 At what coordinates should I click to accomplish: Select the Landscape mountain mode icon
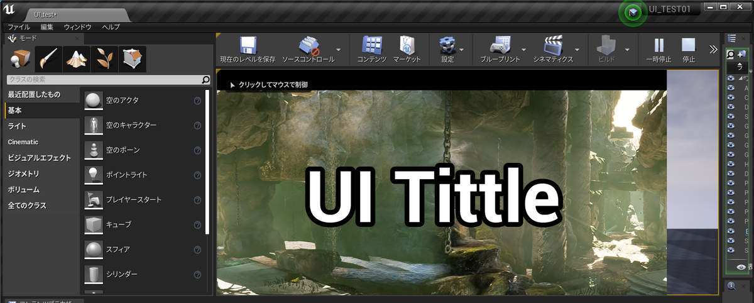click(x=76, y=59)
